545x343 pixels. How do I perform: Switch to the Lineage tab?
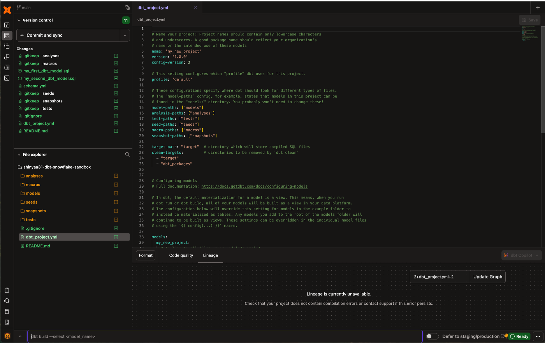point(210,255)
